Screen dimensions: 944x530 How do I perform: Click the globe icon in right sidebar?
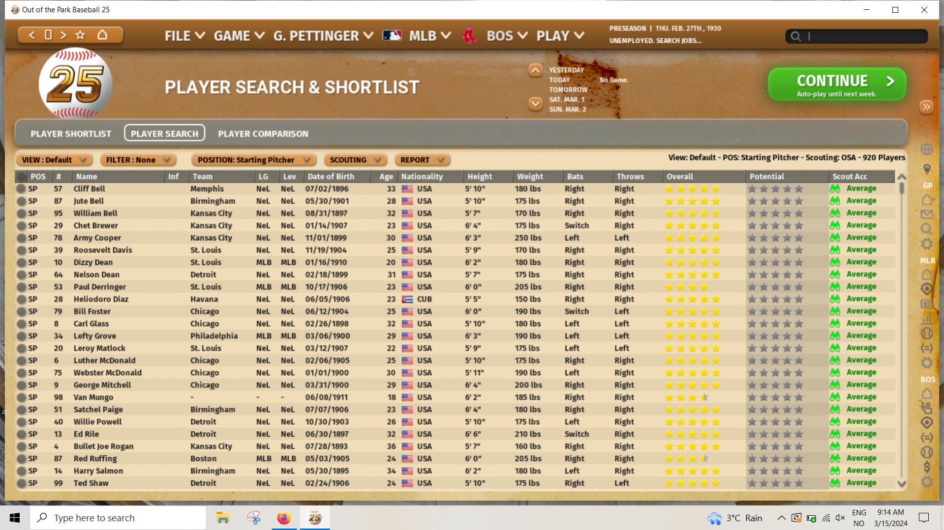(x=927, y=149)
